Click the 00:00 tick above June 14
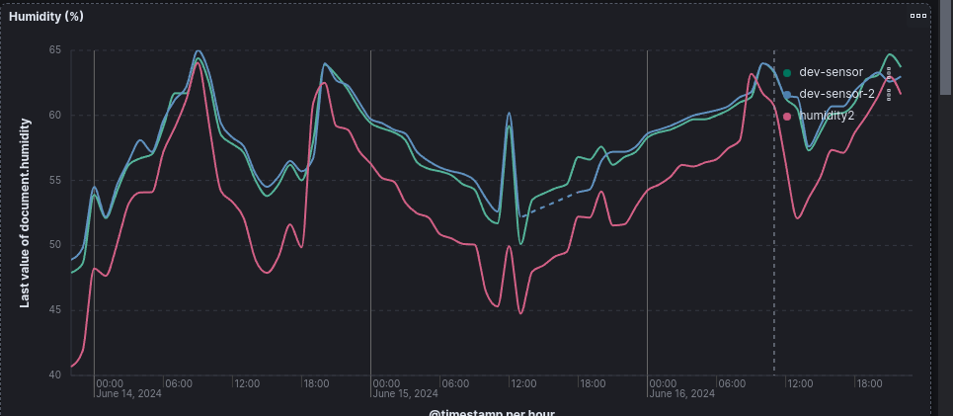Viewport: 953px width, 416px height. tap(110, 383)
